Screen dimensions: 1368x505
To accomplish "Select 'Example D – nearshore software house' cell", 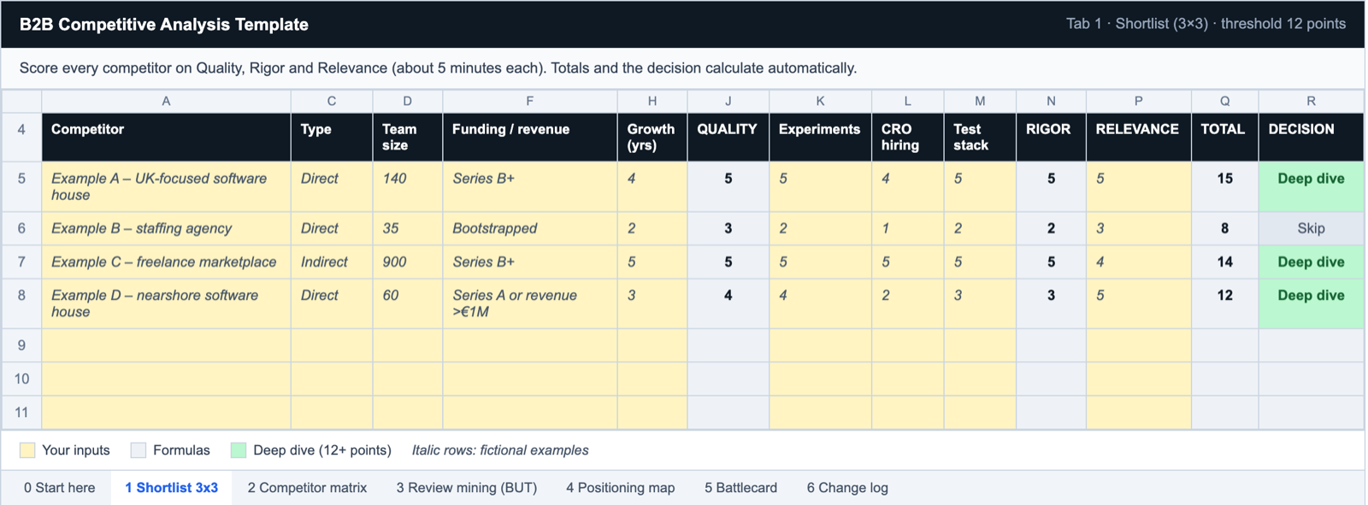I will tap(166, 303).
